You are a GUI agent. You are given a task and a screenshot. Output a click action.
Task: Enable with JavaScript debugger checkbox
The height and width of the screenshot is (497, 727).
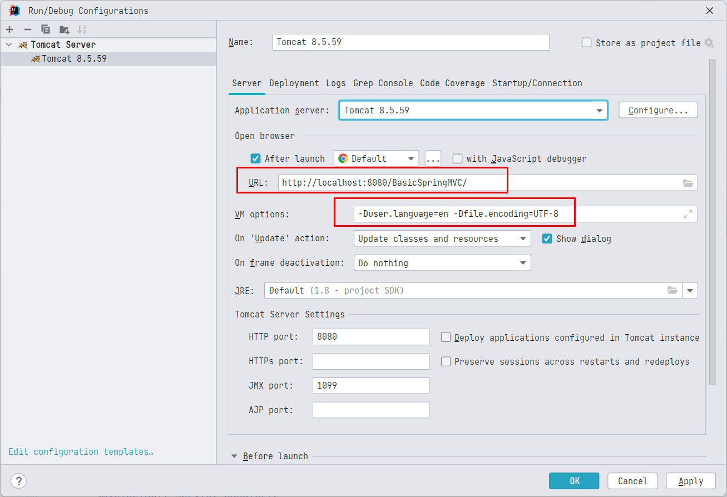tap(457, 158)
